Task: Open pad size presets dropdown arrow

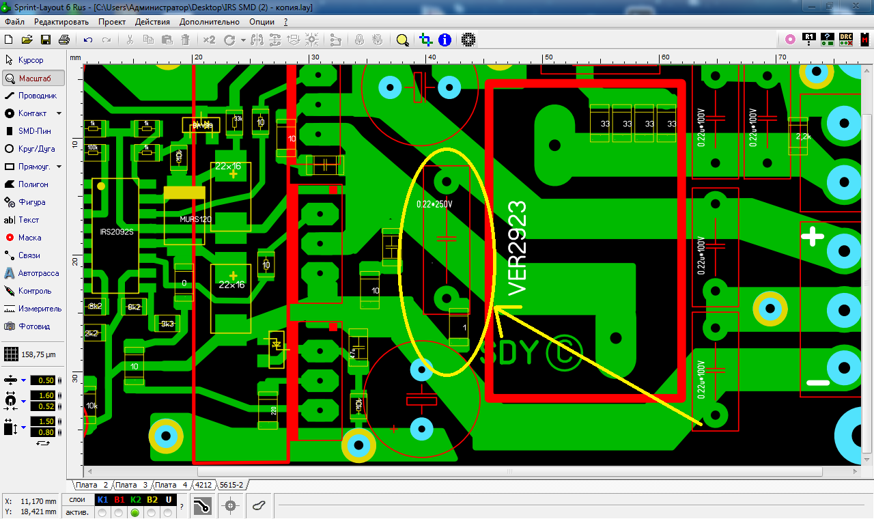Action: coord(23,401)
